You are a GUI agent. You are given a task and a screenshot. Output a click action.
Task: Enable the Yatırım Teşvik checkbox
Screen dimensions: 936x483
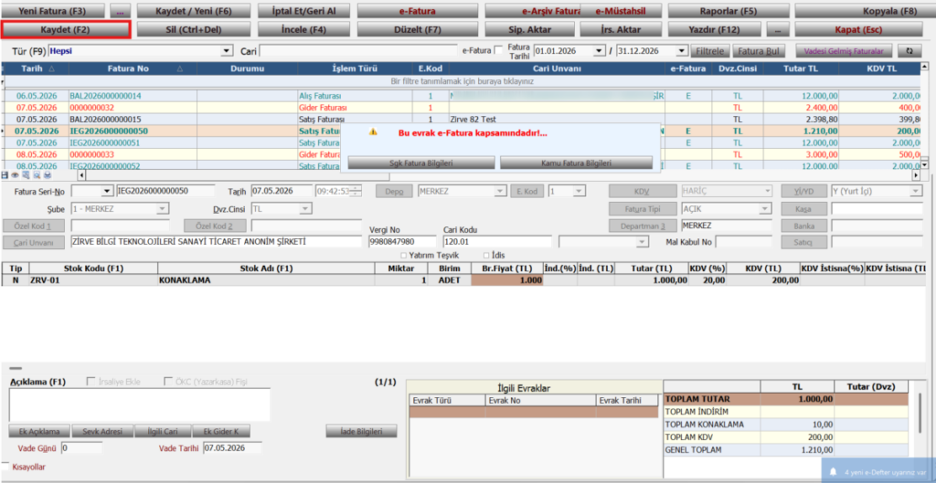click(405, 256)
